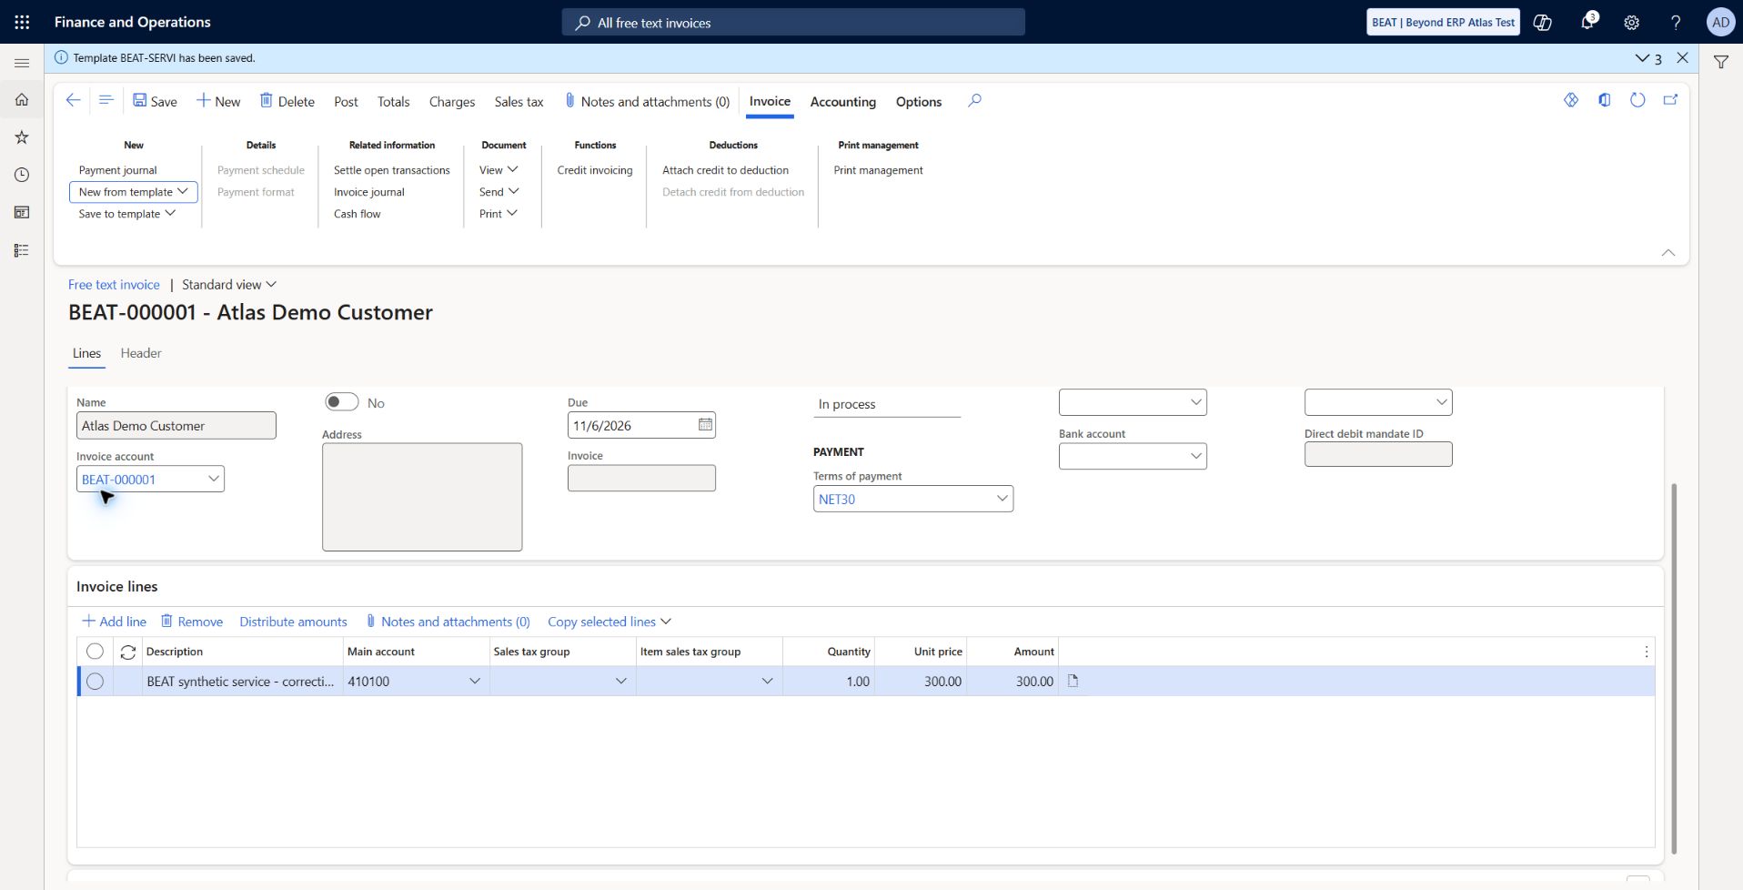Click Add line in Invoice lines
This screenshot has height=890, width=1743.
[x=114, y=622]
